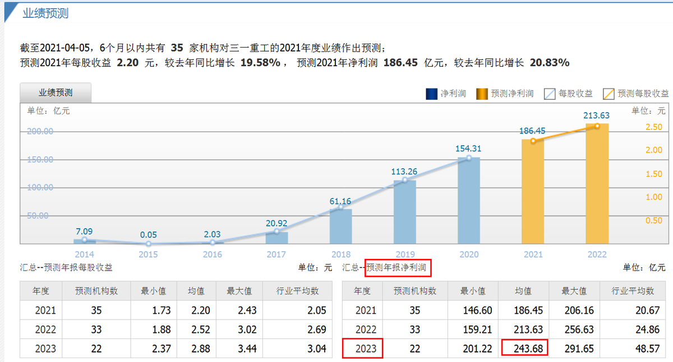
Task: Click EPS mean value 2.88 for 2023
Action: pos(201,349)
